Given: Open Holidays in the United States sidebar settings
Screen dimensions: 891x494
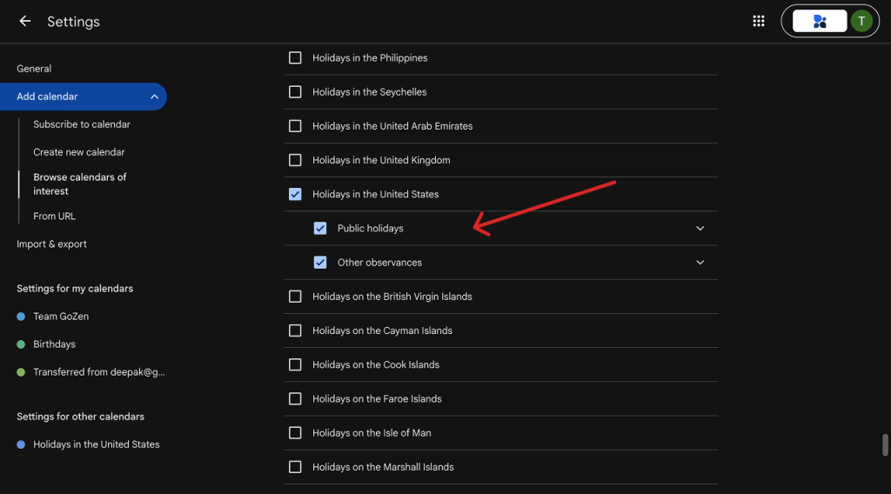Looking at the screenshot, I should pyautogui.click(x=97, y=444).
